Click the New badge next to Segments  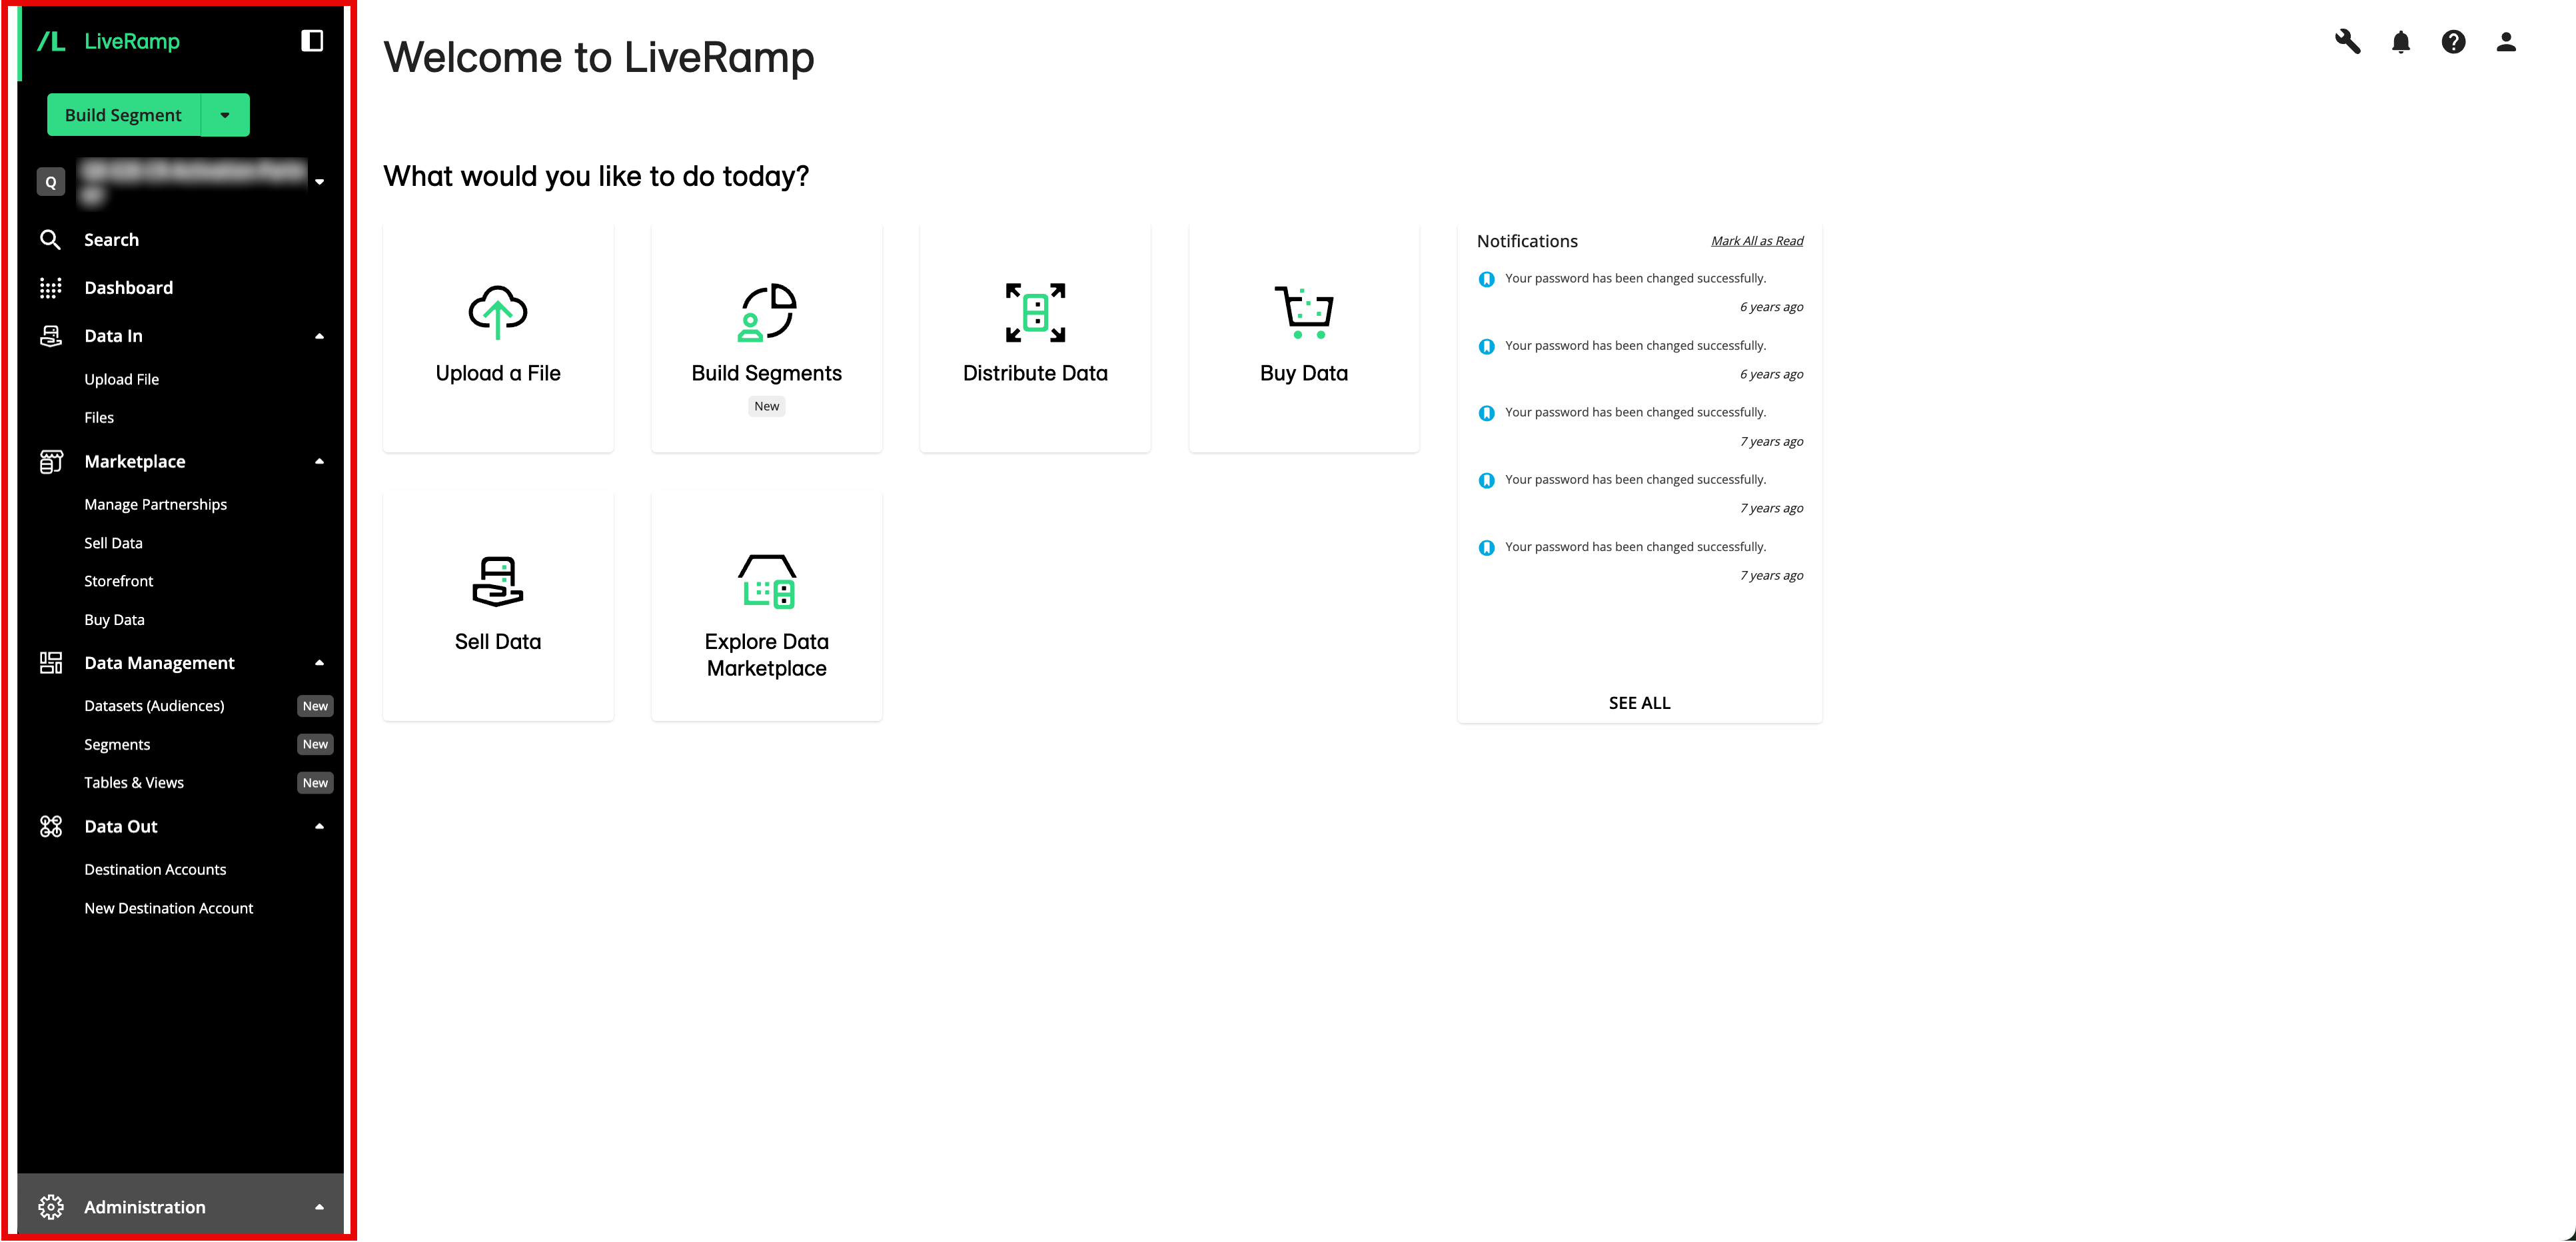point(315,745)
